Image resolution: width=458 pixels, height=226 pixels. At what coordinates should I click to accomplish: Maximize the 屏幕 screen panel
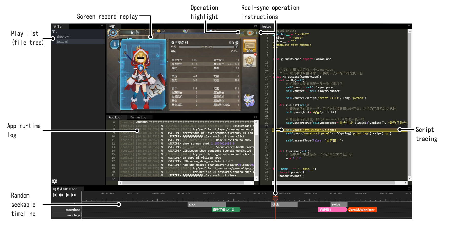[x=255, y=26]
